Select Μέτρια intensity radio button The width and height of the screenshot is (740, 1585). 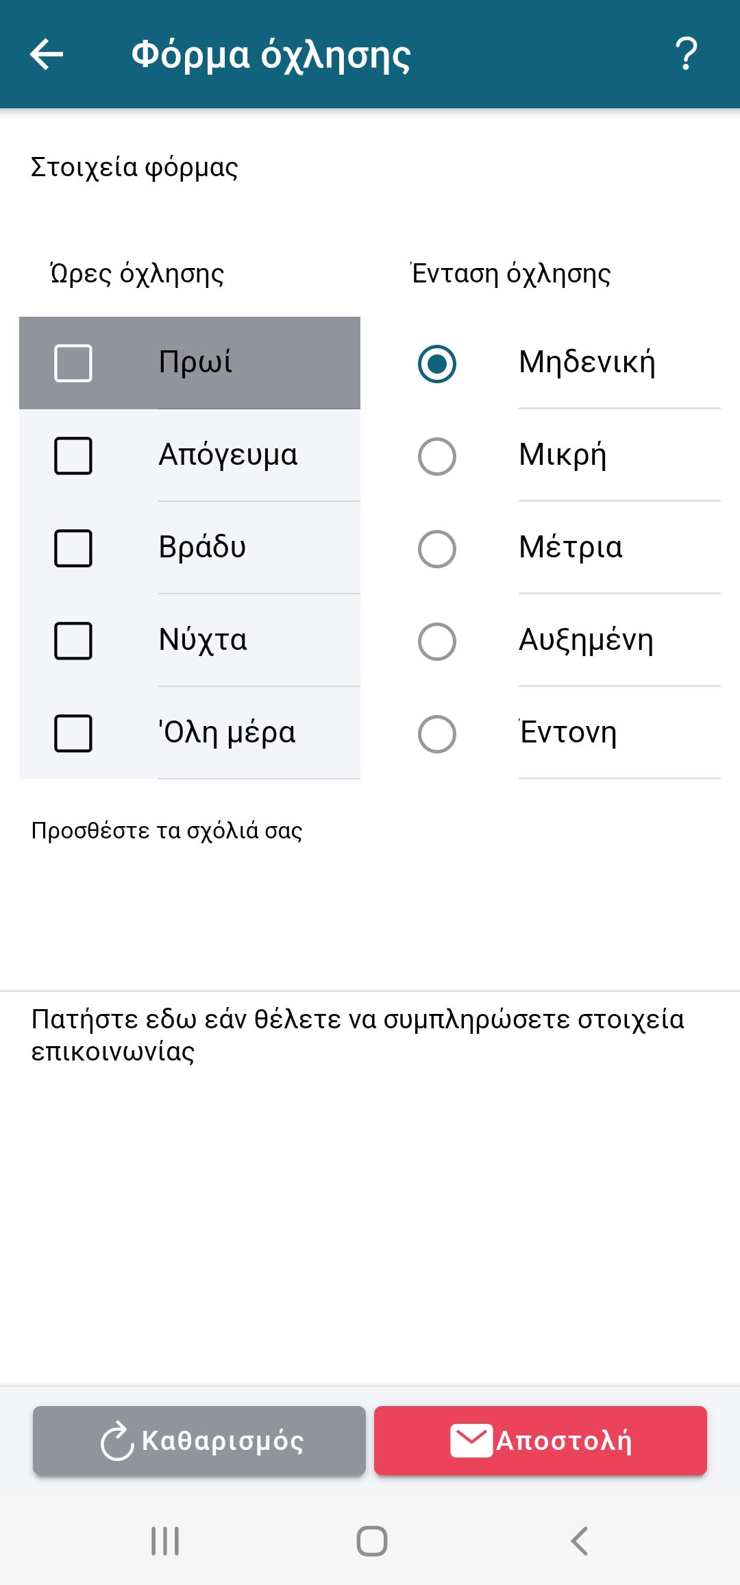click(x=437, y=549)
